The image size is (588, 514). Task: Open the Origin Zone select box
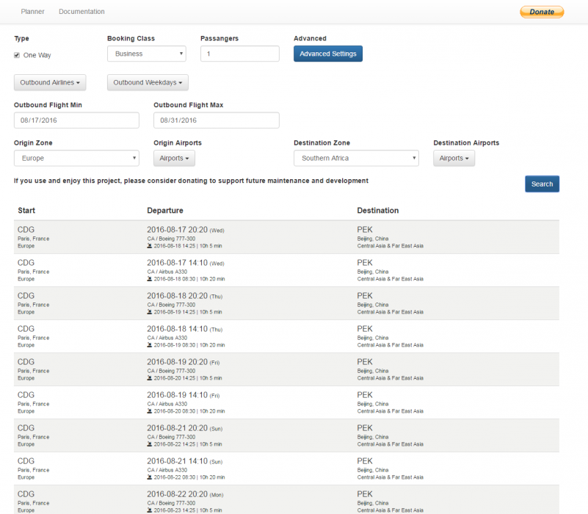pos(76,158)
